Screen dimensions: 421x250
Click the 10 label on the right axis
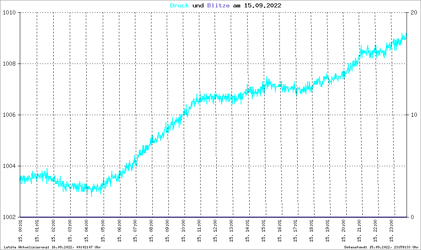coord(414,115)
